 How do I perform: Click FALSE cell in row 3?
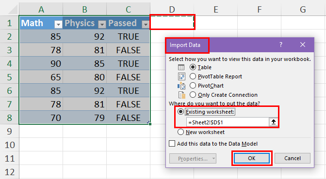coord(128,50)
